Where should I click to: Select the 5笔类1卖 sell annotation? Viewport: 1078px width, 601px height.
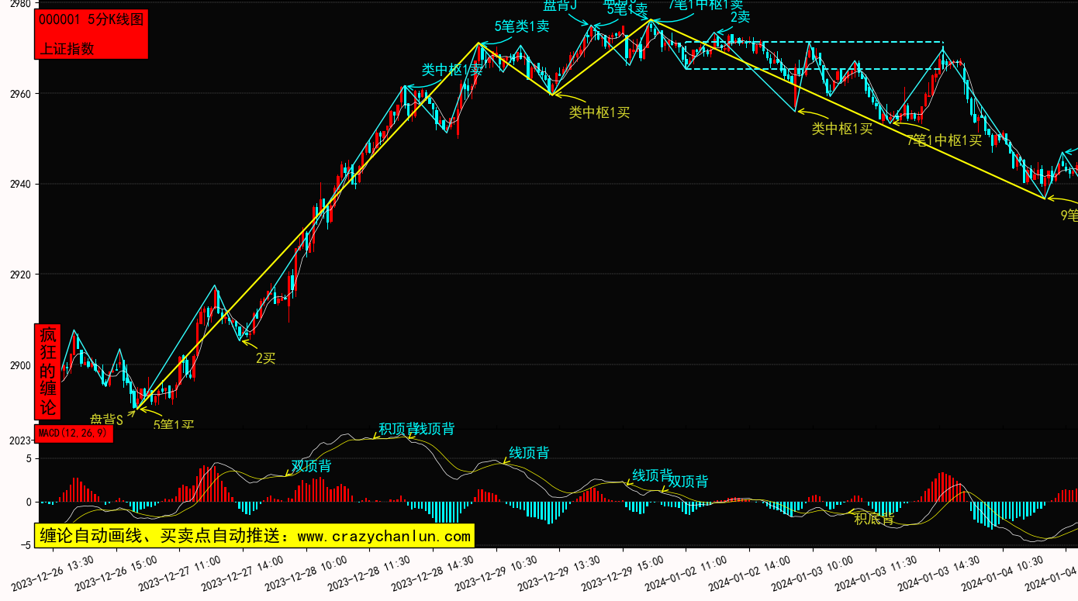[521, 26]
